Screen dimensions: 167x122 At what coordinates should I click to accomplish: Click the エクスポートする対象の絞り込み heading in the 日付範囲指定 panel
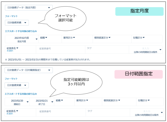tap(21, 94)
